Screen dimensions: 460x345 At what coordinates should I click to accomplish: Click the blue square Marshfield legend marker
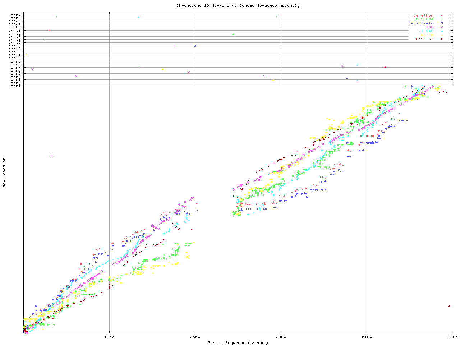click(442, 23)
